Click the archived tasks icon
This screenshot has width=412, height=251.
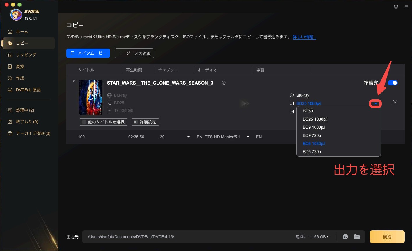[x=10, y=133]
